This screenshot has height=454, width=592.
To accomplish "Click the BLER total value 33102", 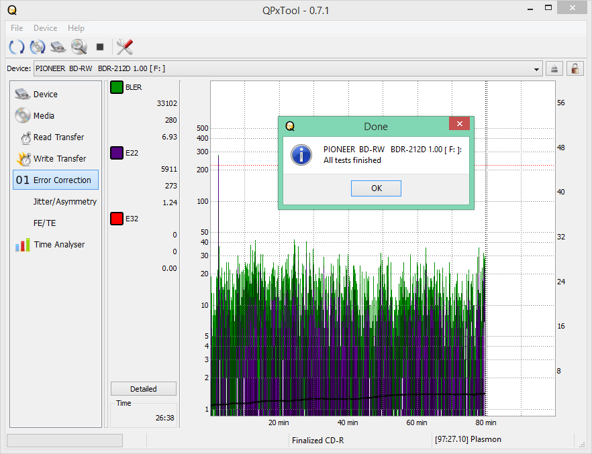I will 167,103.
